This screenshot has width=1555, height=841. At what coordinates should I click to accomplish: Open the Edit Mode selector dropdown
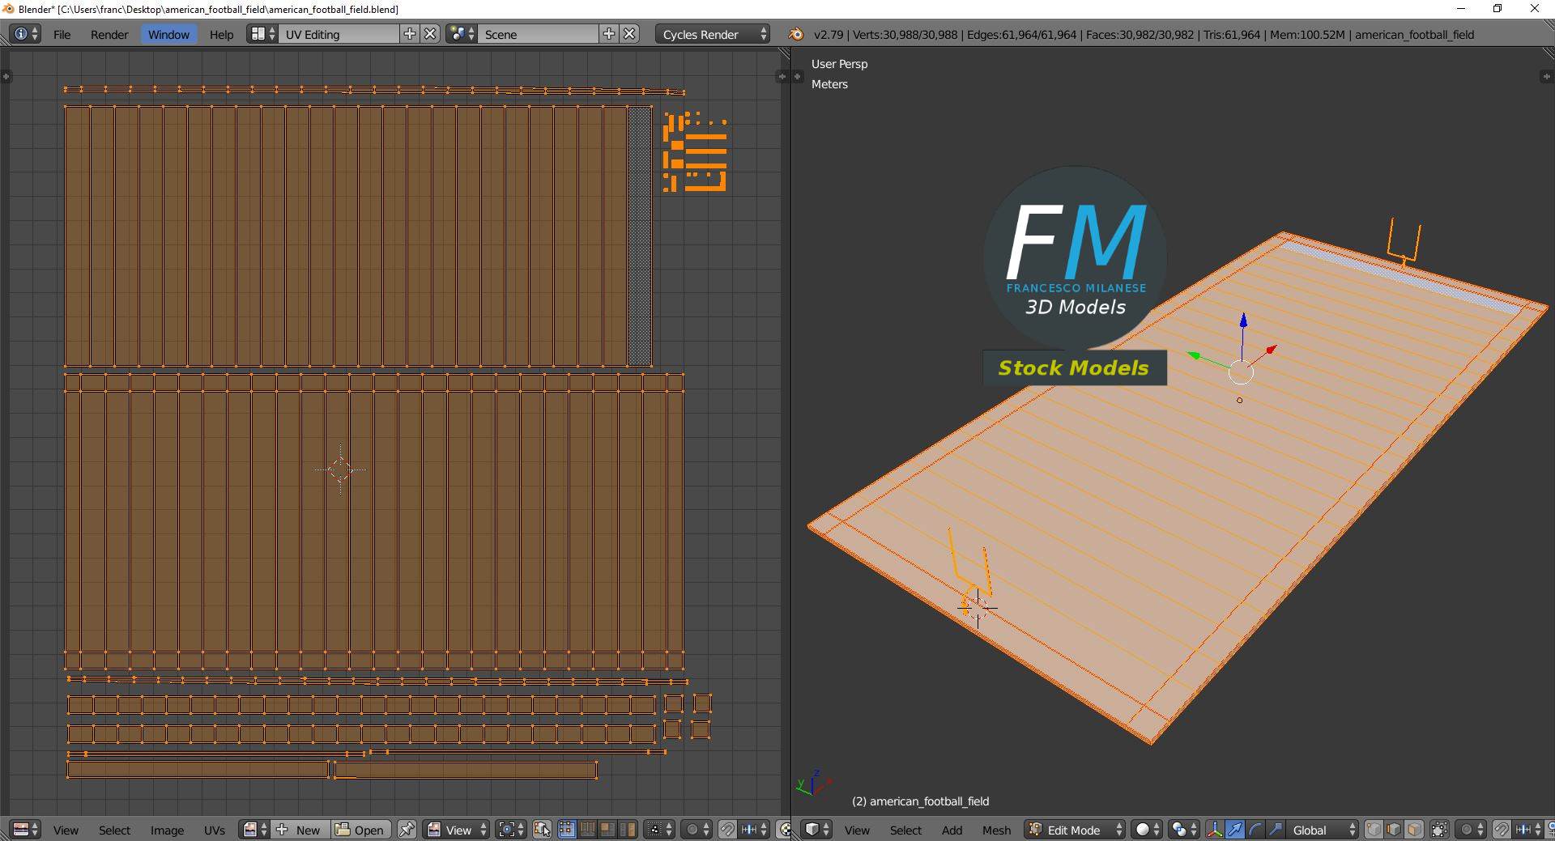tap(1075, 830)
